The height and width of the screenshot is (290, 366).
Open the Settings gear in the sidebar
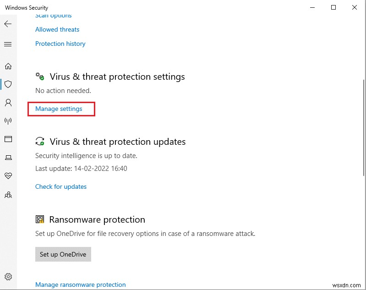click(x=8, y=277)
